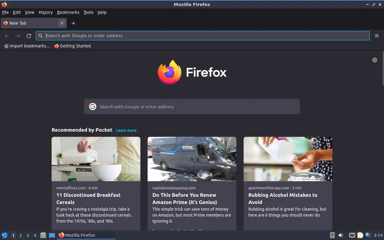
Task: Switch to workspace 4
Action: click(x=35, y=235)
